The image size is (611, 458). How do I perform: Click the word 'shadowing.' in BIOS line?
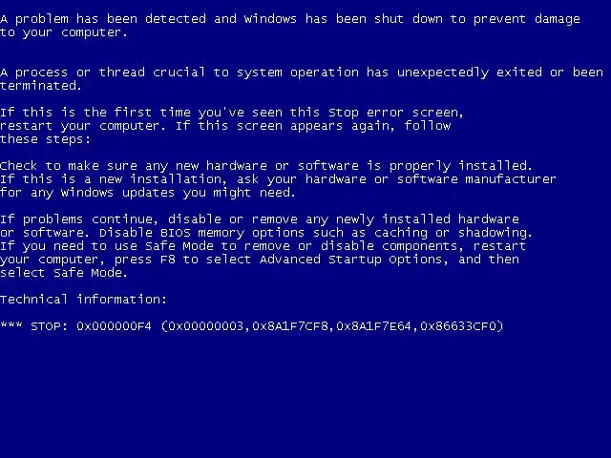click(495, 233)
